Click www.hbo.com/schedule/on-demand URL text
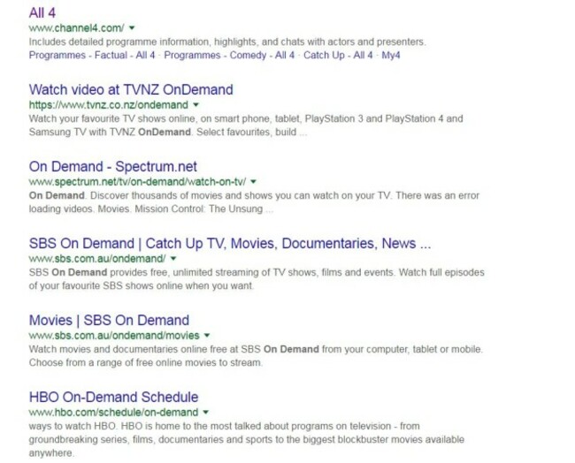 (114, 413)
